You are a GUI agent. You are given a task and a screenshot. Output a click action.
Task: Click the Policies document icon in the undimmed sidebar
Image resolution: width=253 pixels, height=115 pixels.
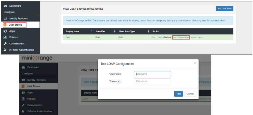(5, 37)
